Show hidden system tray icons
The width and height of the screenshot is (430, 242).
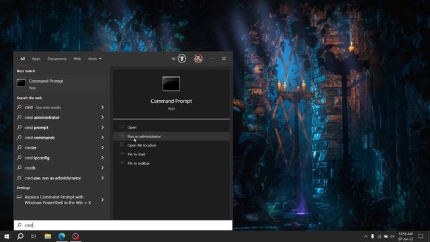click(365, 236)
